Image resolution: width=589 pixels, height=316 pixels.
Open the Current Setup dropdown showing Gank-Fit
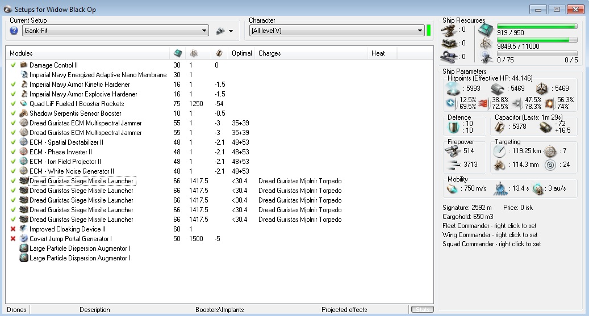[115, 31]
